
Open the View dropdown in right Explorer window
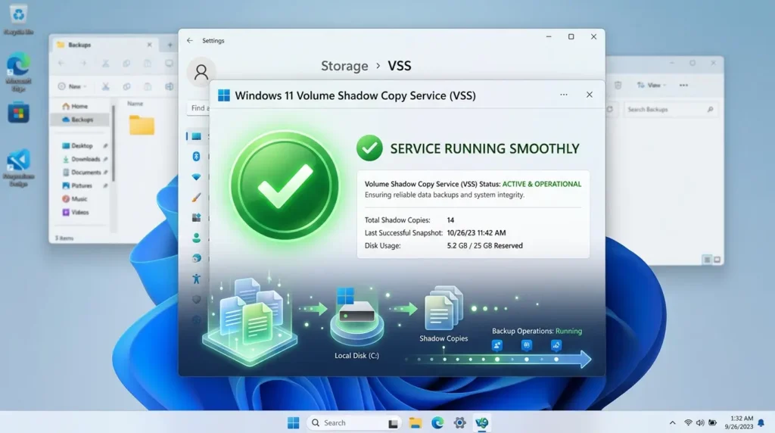tap(652, 86)
